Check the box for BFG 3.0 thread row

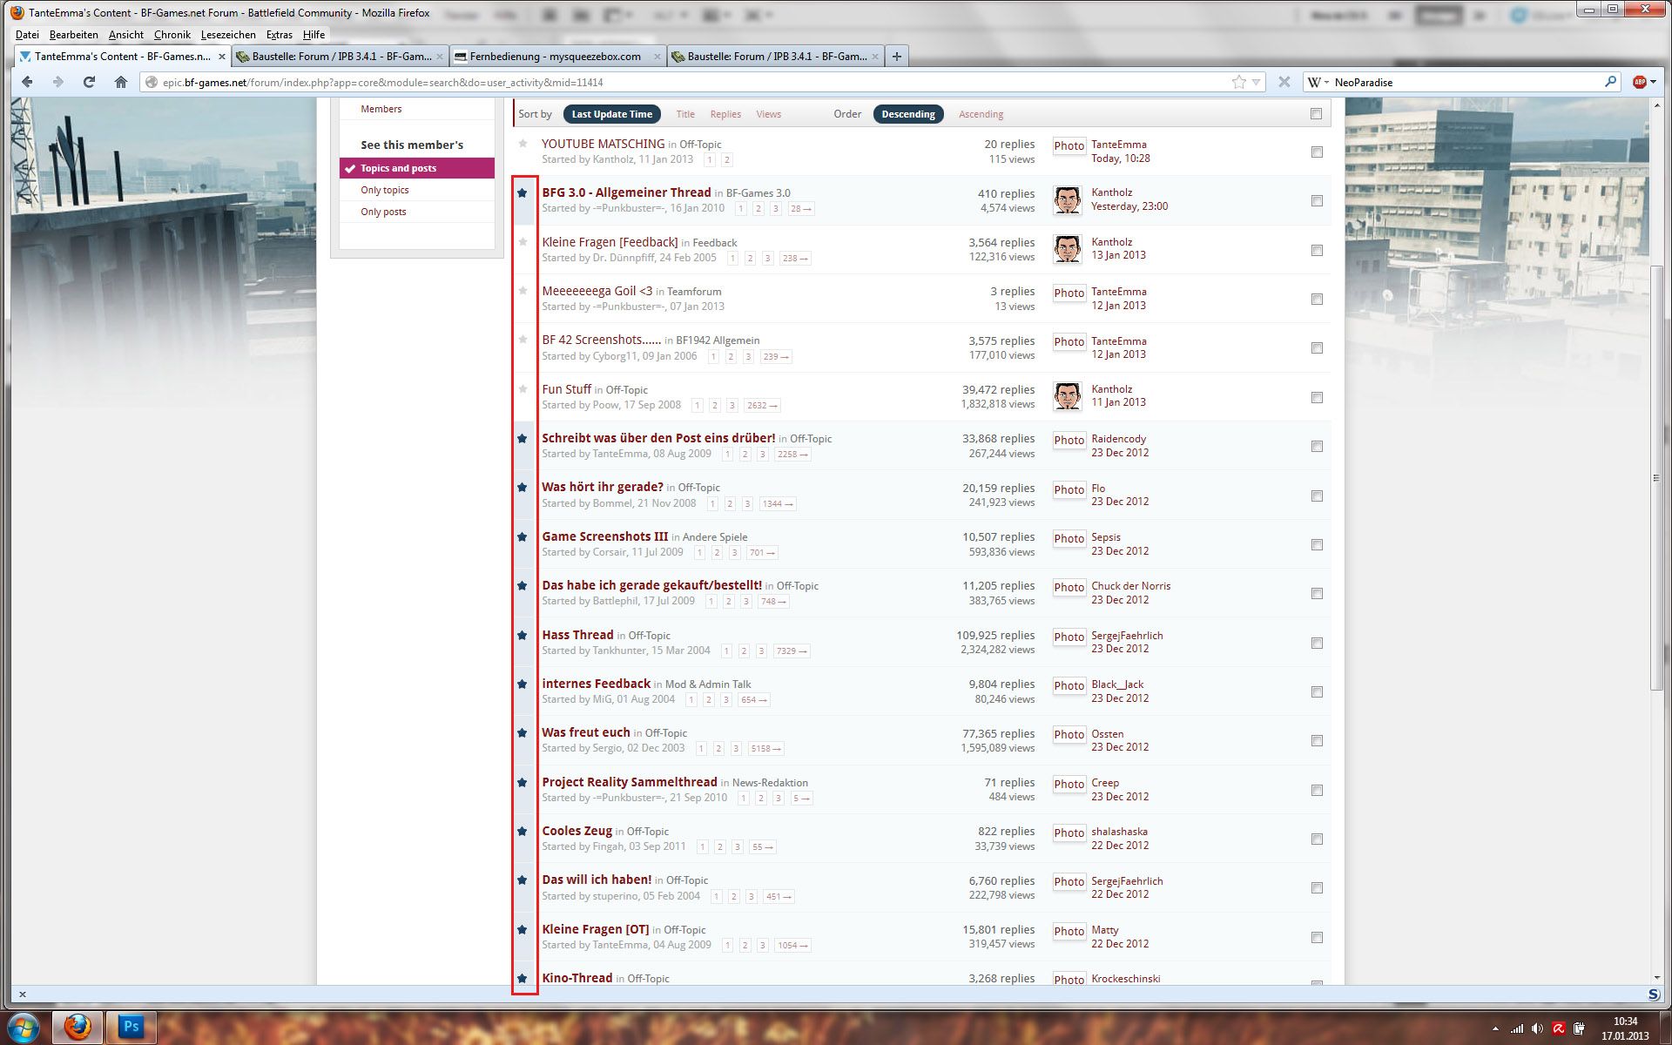click(1317, 201)
